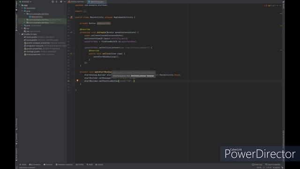300x169 pixels.
Task: Click the override gutter icon beside onCreate
Action: (71, 32)
